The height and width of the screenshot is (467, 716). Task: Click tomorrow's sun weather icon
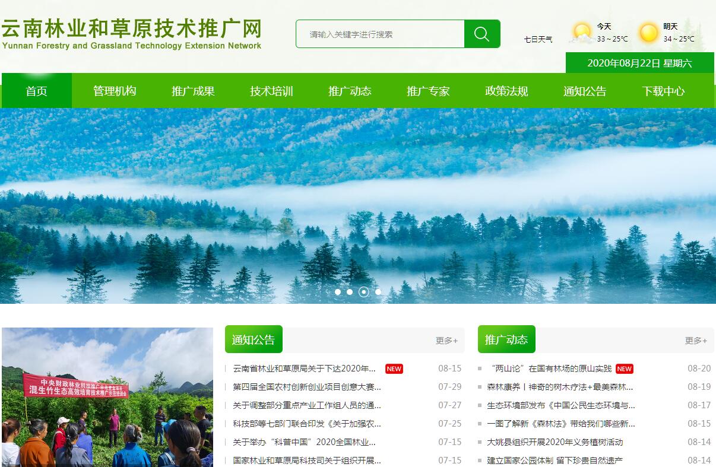pos(648,33)
